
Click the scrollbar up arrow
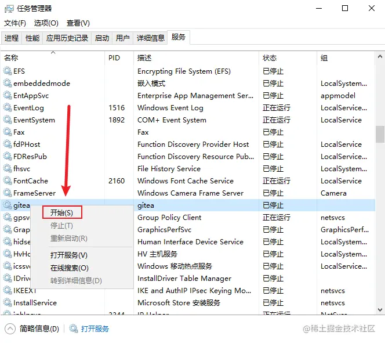coord(380,57)
